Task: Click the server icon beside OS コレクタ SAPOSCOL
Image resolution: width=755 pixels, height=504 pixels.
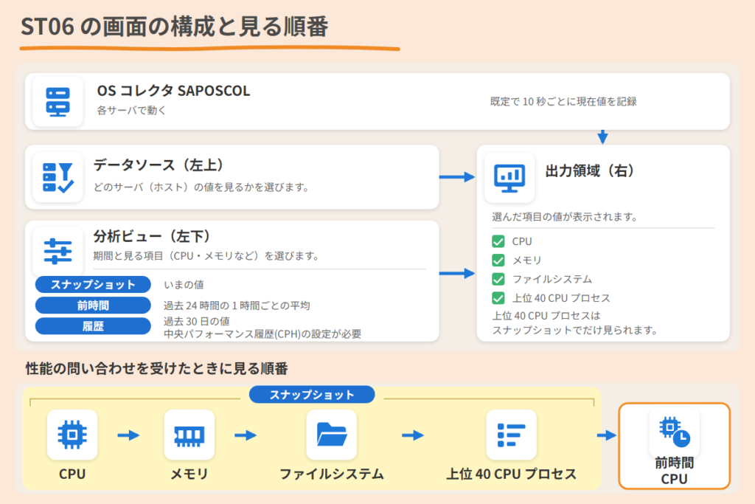Action: [58, 102]
